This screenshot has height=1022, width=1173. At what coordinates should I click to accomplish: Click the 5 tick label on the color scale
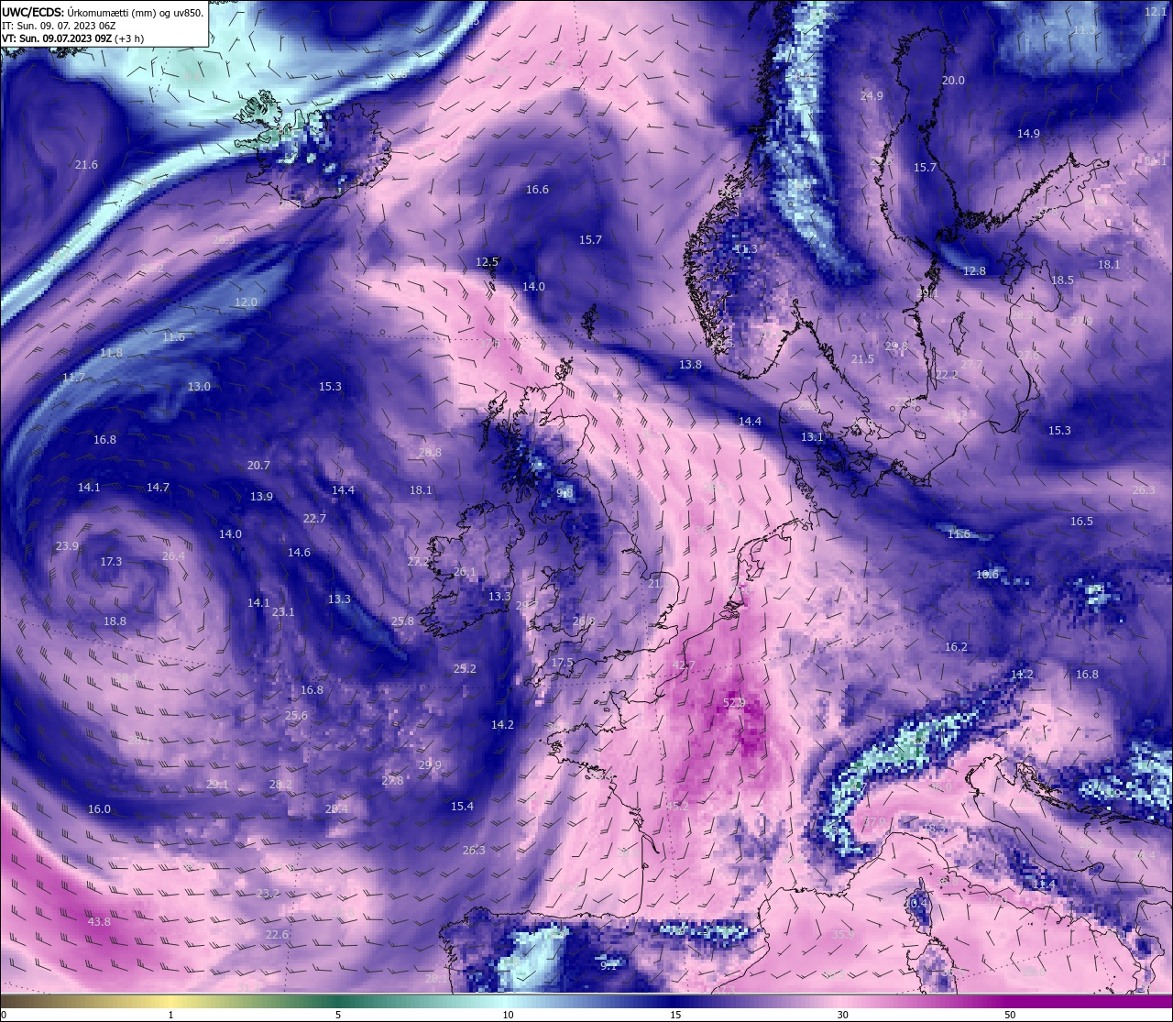(338, 1015)
